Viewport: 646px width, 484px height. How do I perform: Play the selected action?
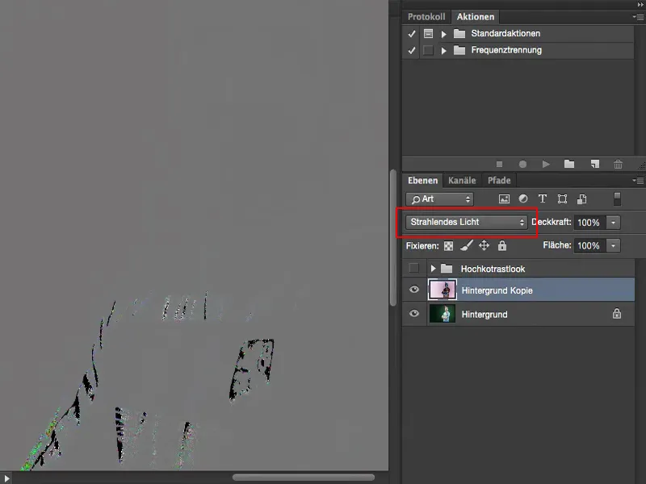tap(546, 165)
